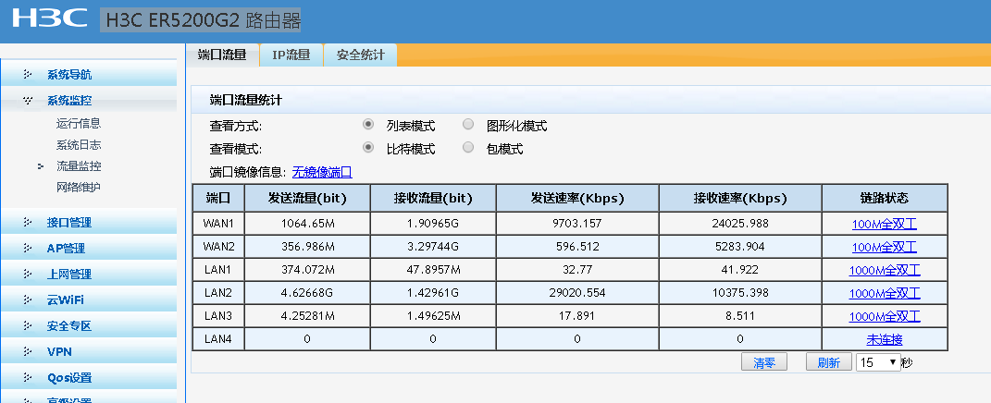Select 比特模式 radio button
This screenshot has height=403, width=991.
tap(368, 148)
